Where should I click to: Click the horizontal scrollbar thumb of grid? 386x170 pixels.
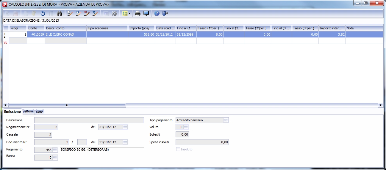click(x=67, y=105)
